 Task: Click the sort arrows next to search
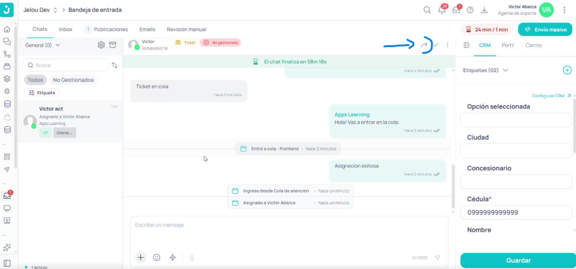[114, 65]
